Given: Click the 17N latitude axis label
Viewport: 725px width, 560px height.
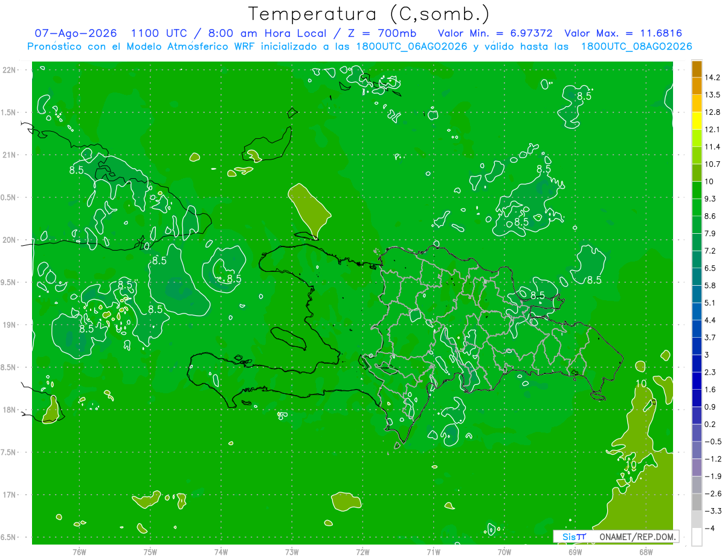Looking at the screenshot, I should tap(10, 495).
